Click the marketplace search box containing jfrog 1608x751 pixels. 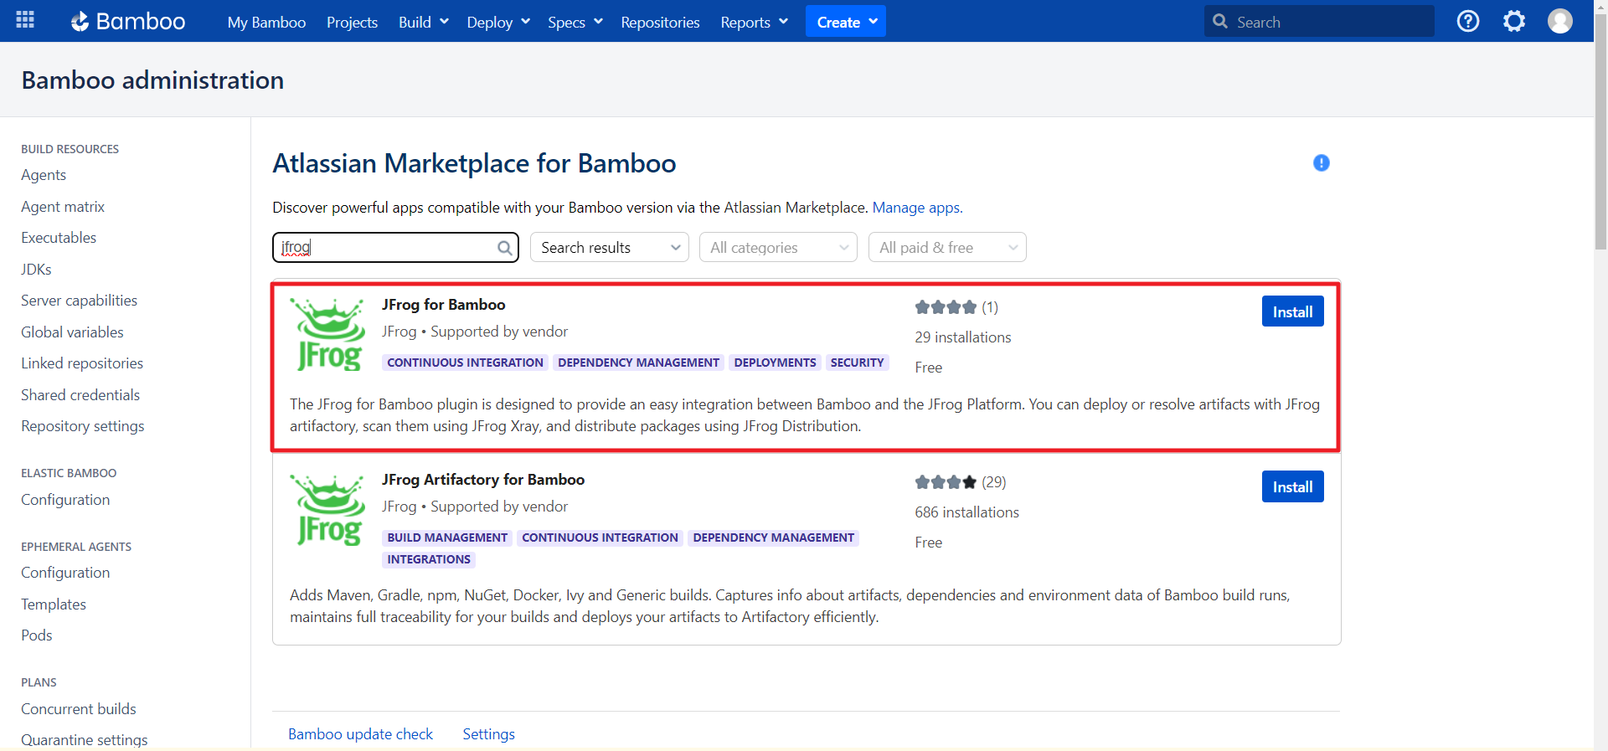(x=395, y=247)
